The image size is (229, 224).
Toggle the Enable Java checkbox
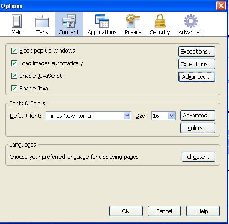point(14,89)
